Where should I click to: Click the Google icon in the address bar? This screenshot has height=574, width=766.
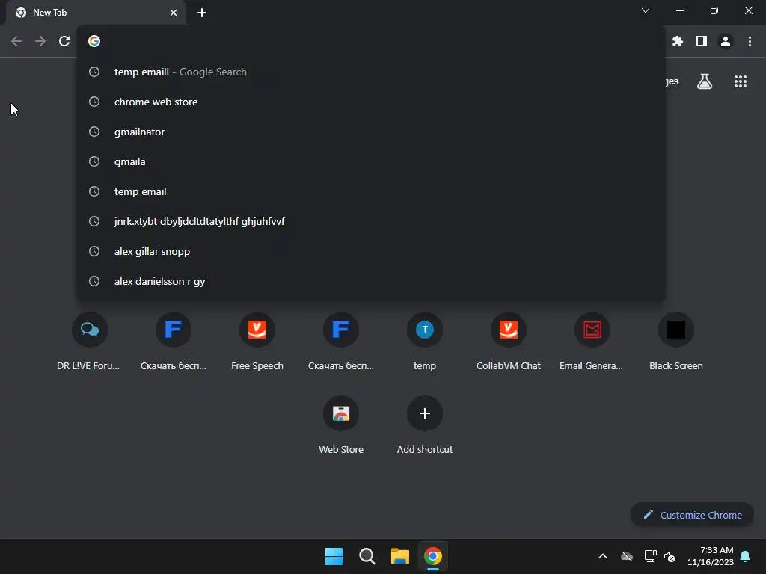(x=94, y=41)
